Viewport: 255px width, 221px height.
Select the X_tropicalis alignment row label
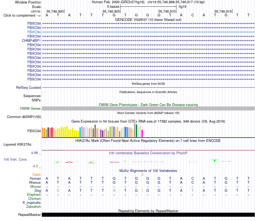(x=32, y=203)
